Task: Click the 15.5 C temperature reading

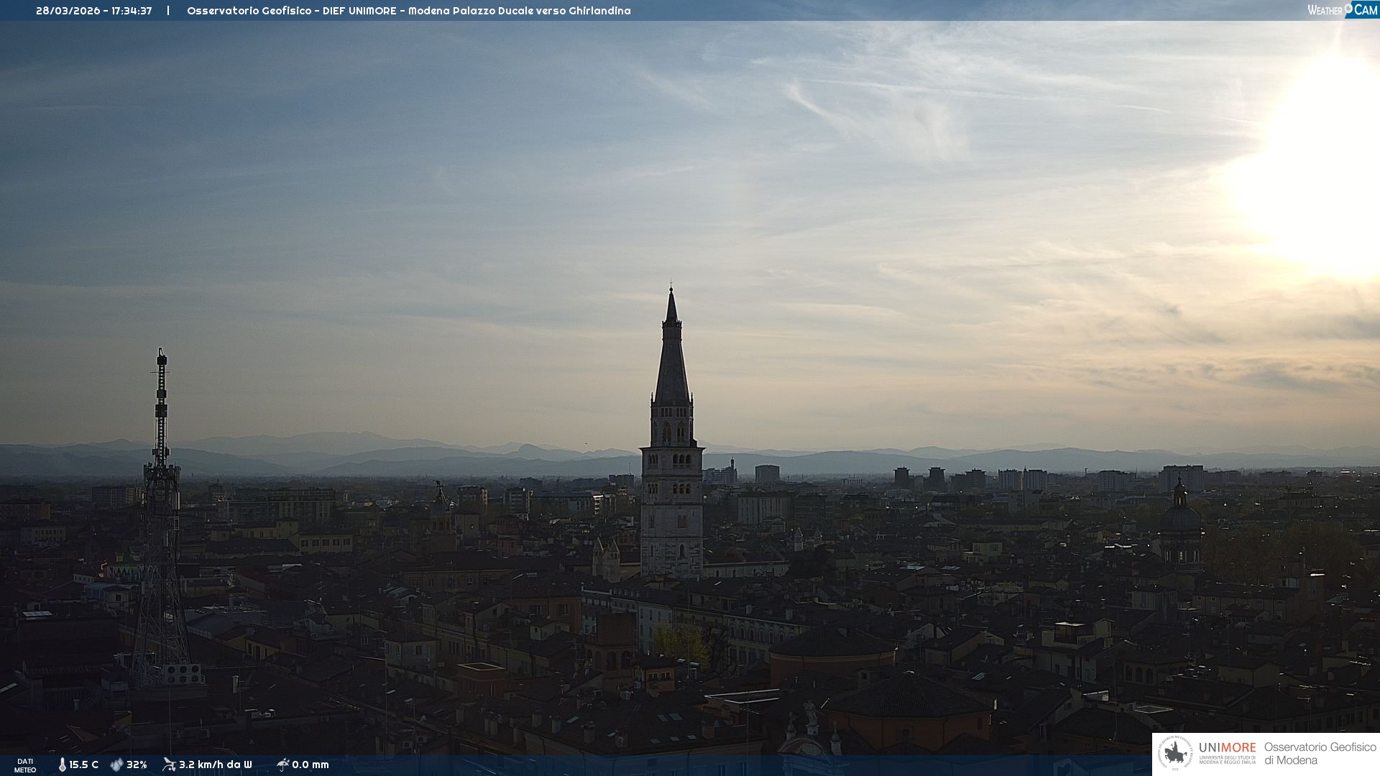Action: coord(83,765)
